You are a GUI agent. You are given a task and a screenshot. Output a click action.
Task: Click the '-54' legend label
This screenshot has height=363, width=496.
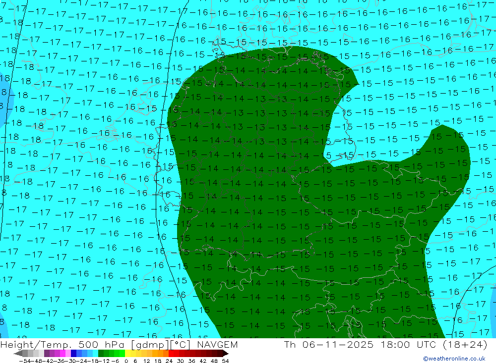25,361
